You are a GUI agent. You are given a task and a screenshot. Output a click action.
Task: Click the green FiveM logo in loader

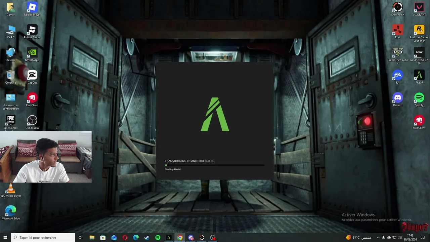[215, 114]
